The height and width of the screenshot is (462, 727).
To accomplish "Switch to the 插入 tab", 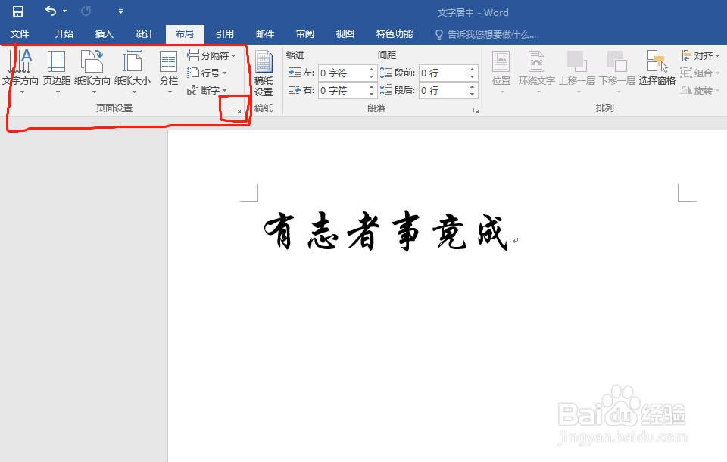I will point(104,34).
